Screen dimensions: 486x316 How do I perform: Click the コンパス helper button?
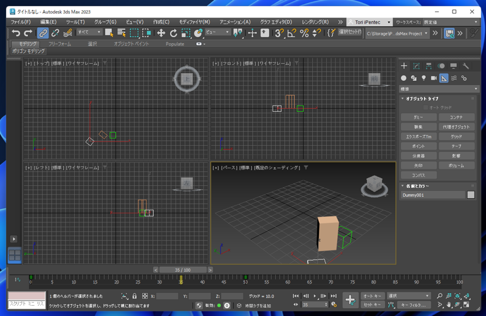point(419,175)
